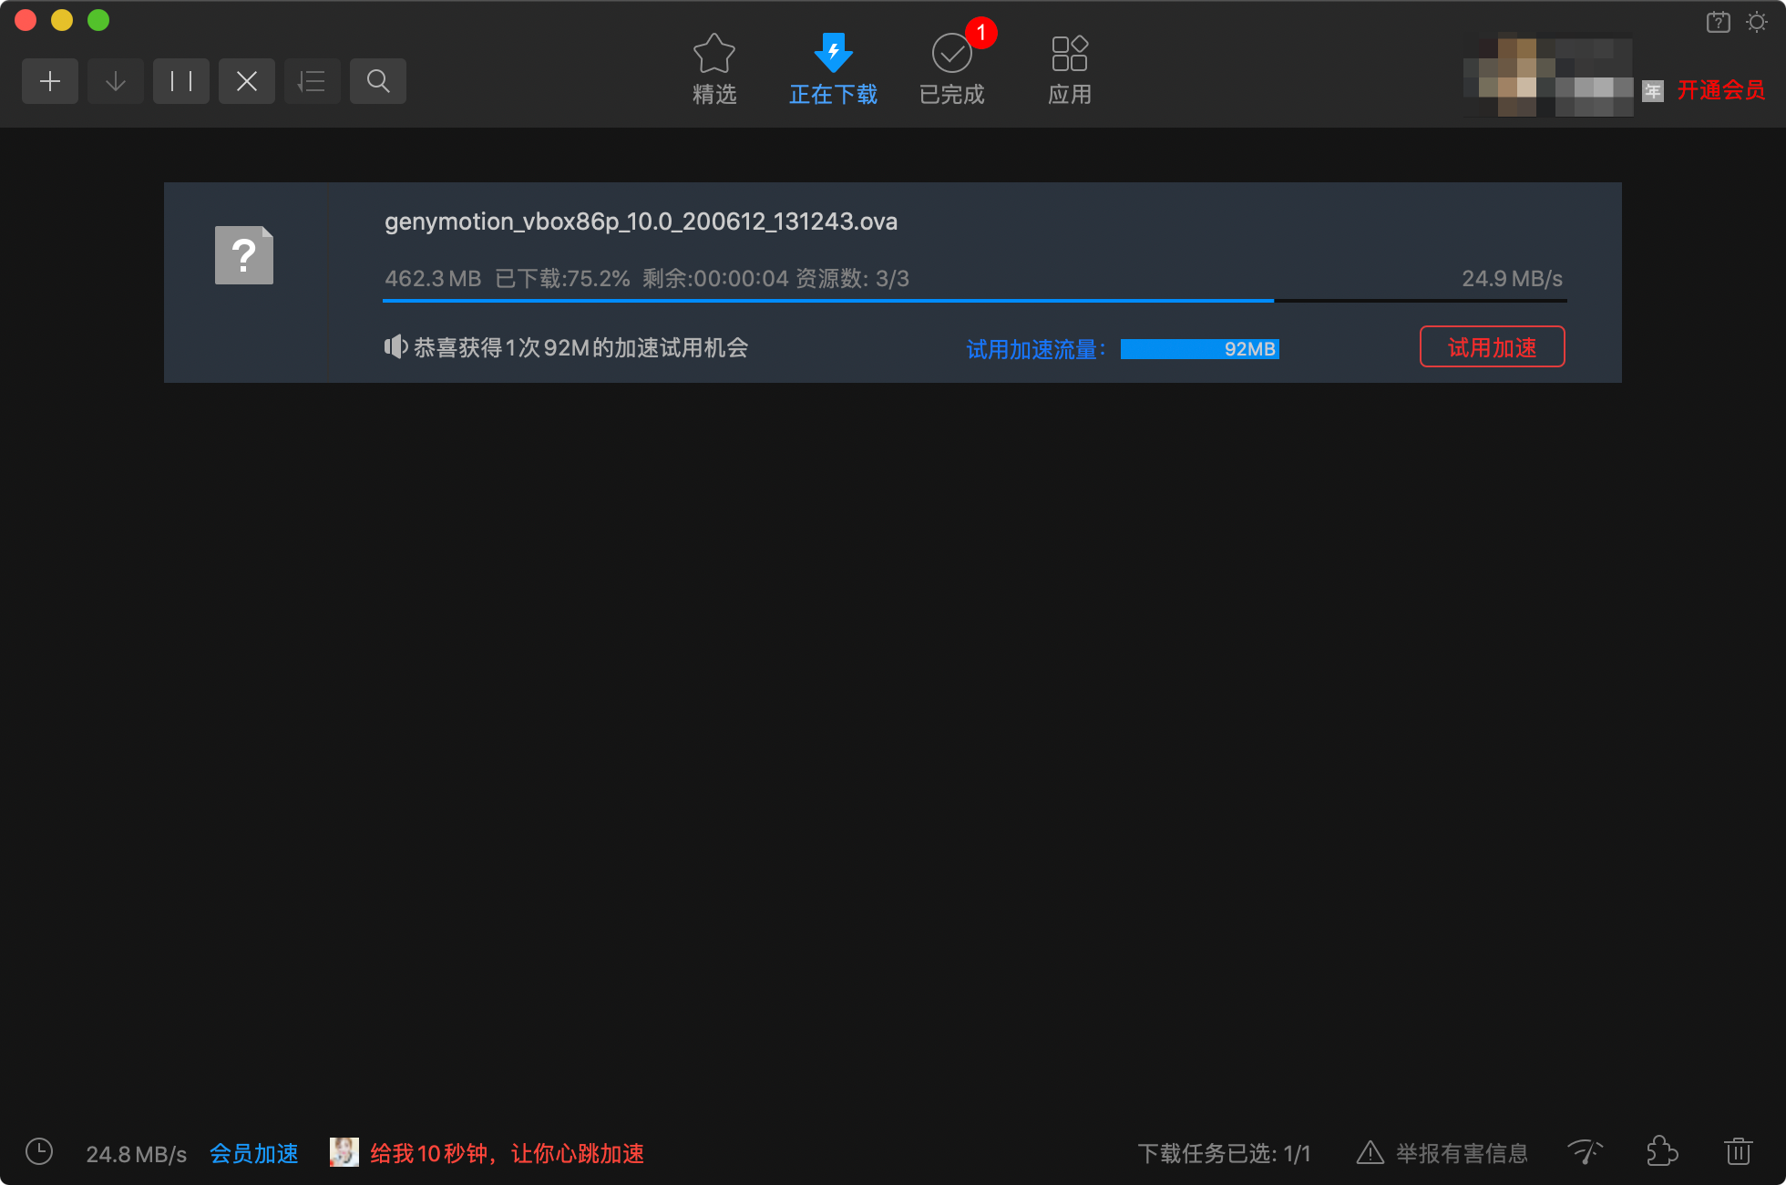Click the 试用加速 button

1493,346
